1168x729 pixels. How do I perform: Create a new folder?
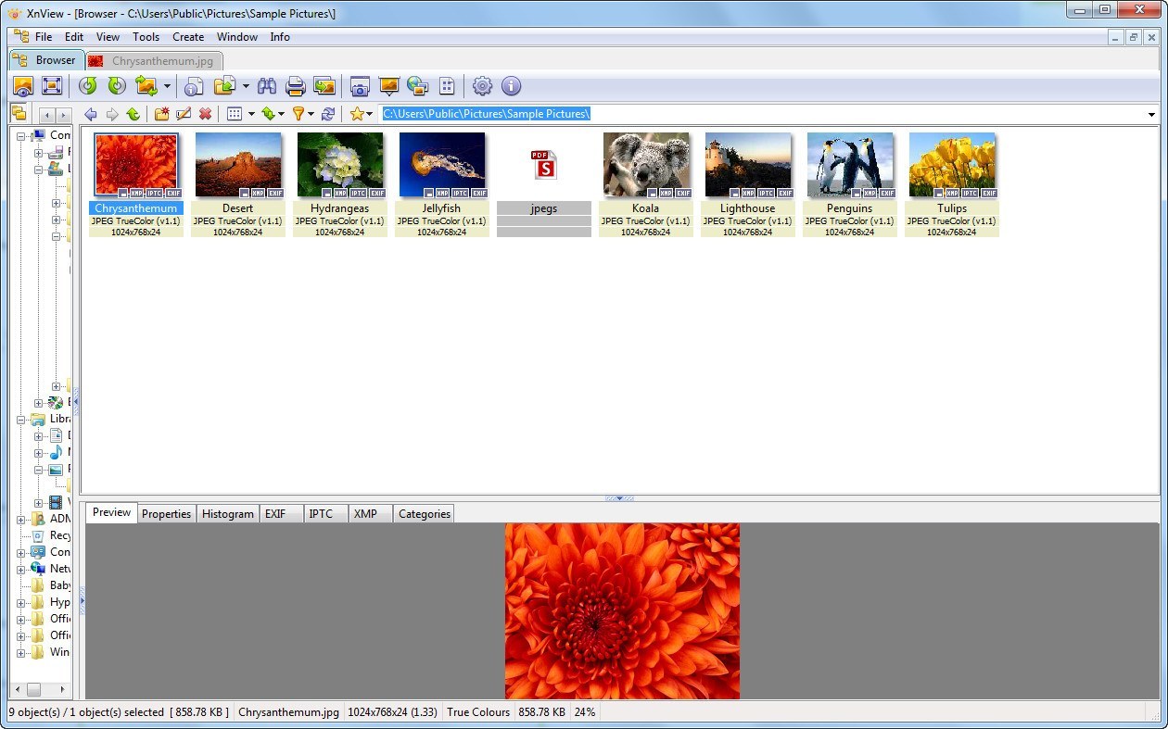160,113
